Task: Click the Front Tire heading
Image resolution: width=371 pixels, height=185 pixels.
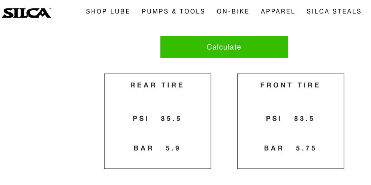Action: point(290,85)
